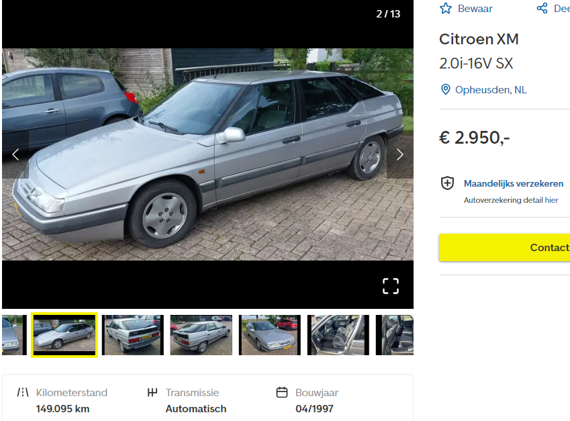
Task: Click the yellow Contact button
Action: (x=504, y=248)
